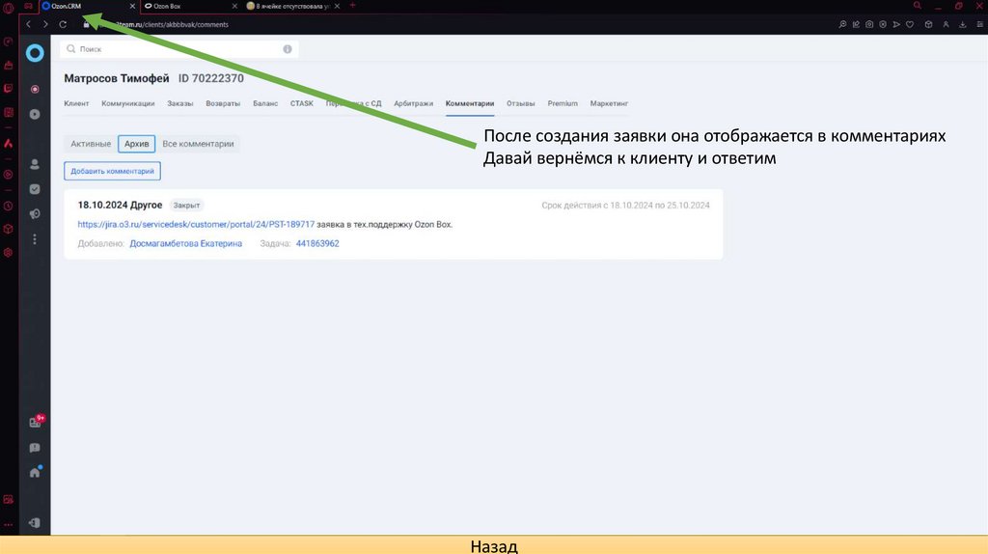Open Досмагамбетова Екатерина author link
Viewport: 988px width, 554px height.
click(186, 243)
